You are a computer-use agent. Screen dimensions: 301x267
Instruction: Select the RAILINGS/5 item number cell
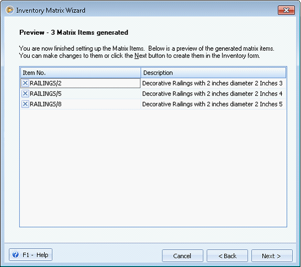point(81,94)
